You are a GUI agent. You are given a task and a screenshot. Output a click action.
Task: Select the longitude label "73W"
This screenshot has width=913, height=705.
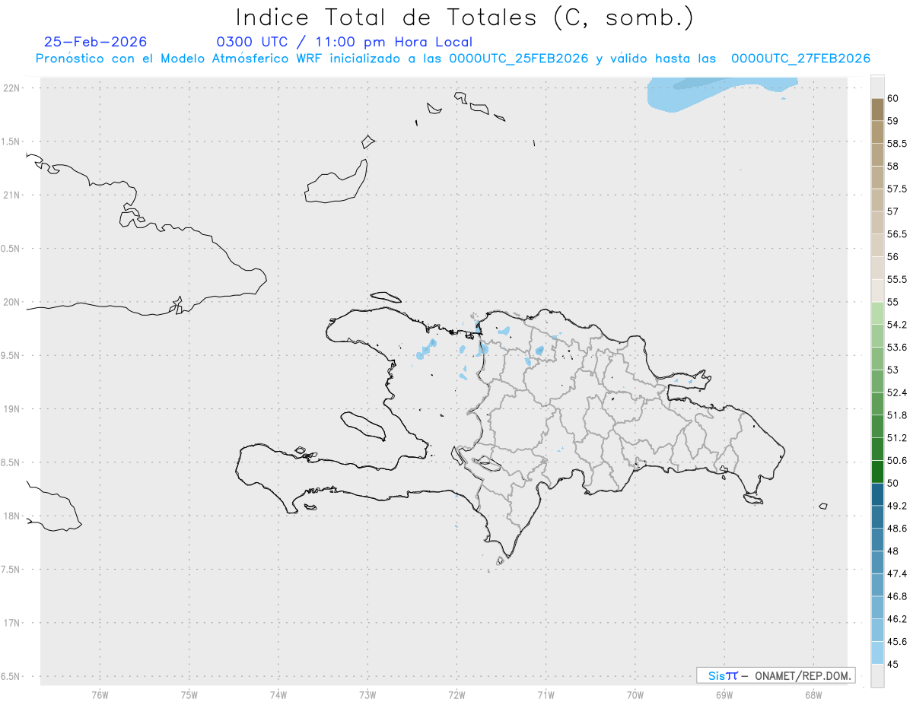coord(367,694)
